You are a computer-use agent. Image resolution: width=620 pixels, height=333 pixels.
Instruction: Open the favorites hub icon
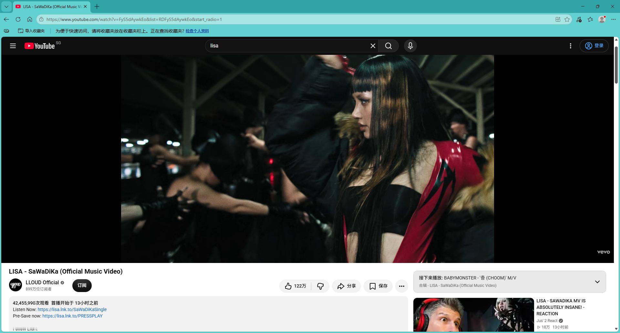590,19
